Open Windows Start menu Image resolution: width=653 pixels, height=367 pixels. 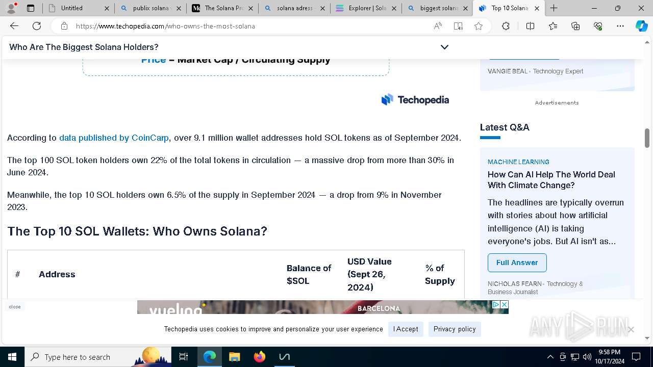pos(12,357)
